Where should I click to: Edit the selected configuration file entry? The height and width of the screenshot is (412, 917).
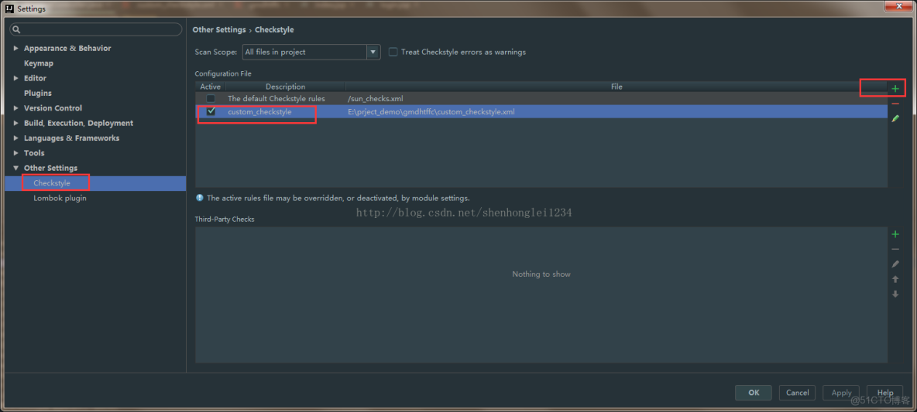(x=895, y=119)
